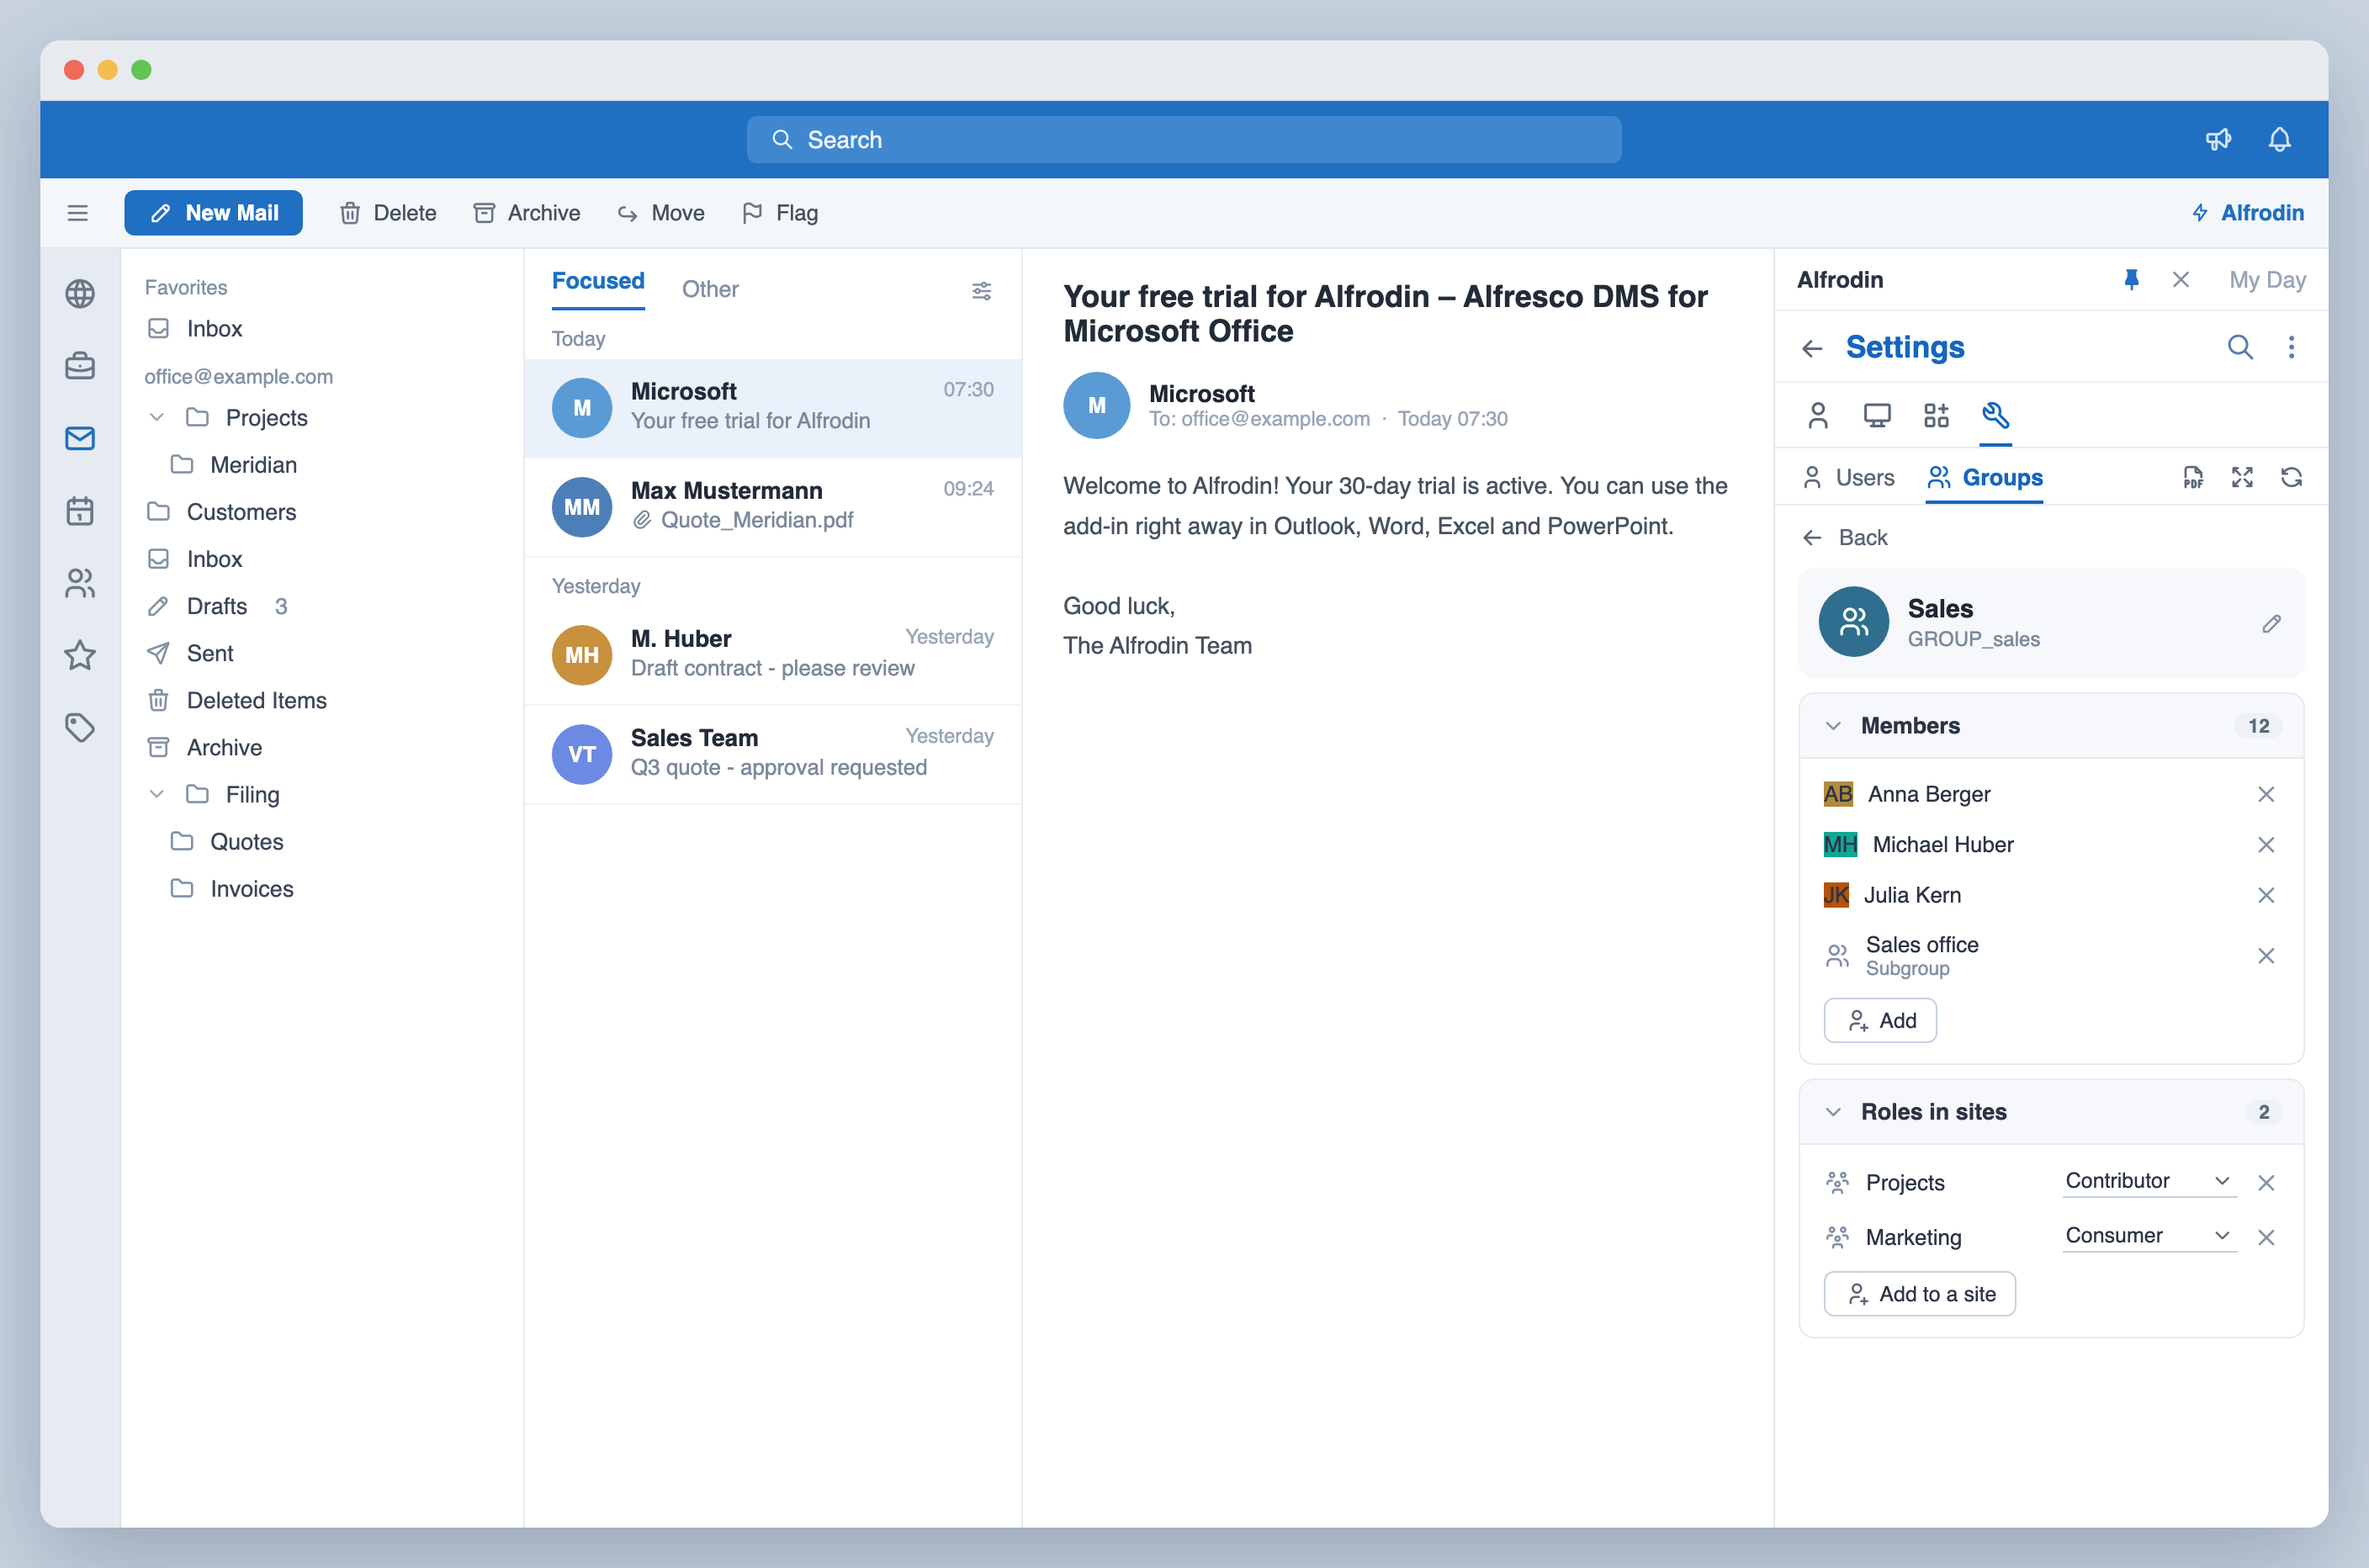This screenshot has width=2369, height=1568.
Task: Collapse the Projects folder tree
Action: 157,417
